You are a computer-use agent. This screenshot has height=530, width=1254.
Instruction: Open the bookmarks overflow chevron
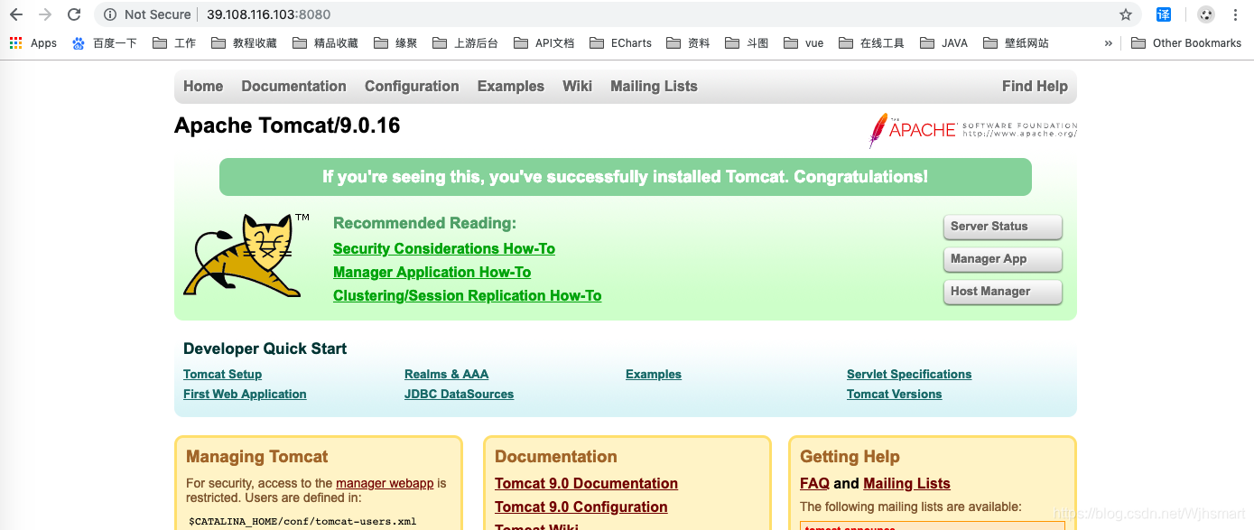click(x=1109, y=42)
